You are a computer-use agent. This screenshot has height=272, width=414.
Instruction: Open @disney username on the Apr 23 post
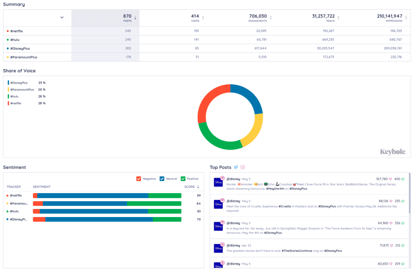(x=233, y=245)
